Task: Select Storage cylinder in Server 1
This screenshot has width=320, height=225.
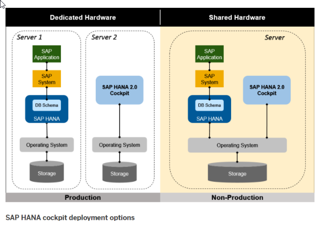Action: [47, 172]
